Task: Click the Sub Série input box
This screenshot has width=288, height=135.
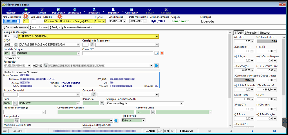Action: (x=34, y=21)
